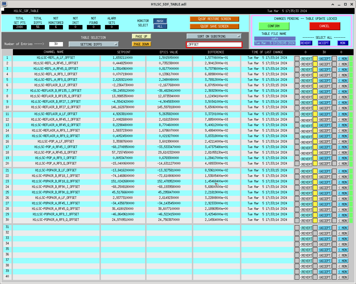The image size is (356, 284).
Task: Click <ACCEPT arrow for row 22 POPAIR_B_RF18_I_OFFSET
Action: point(324,177)
